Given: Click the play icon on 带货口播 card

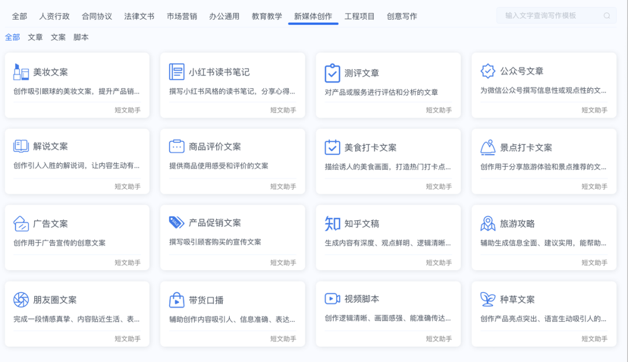Looking at the screenshot, I should pyautogui.click(x=177, y=300).
